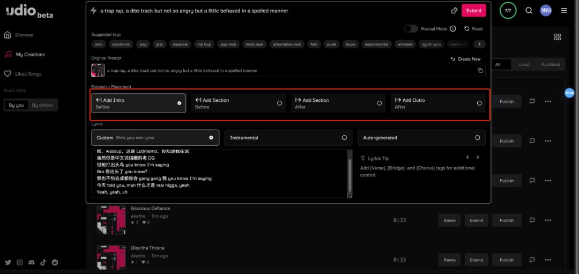Click the user avatar in the header
The image size is (579, 274).
tap(546, 11)
